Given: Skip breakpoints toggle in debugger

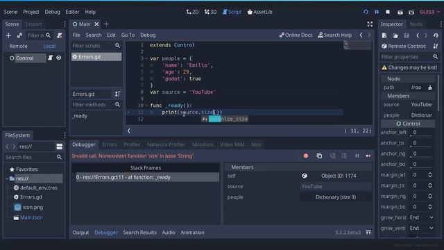Looking at the screenshot, I should [306, 156].
